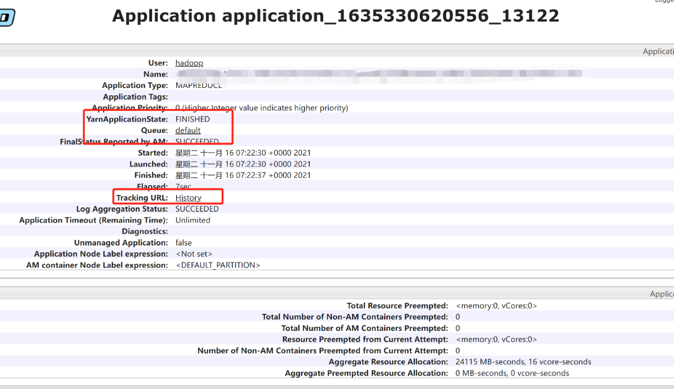Click the 7sec elapsed value
Screen dimensions: 674x389
click(184, 187)
